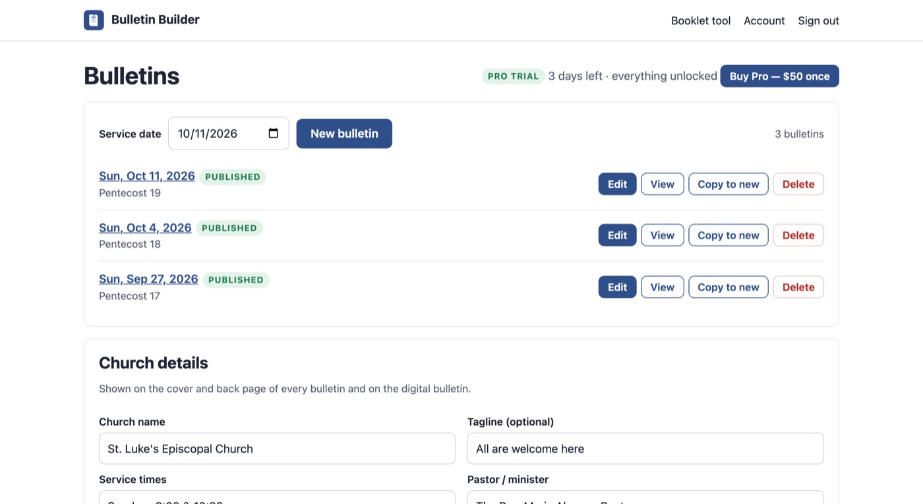Image resolution: width=923 pixels, height=504 pixels.
Task: Go to Account settings
Action: 764,20
